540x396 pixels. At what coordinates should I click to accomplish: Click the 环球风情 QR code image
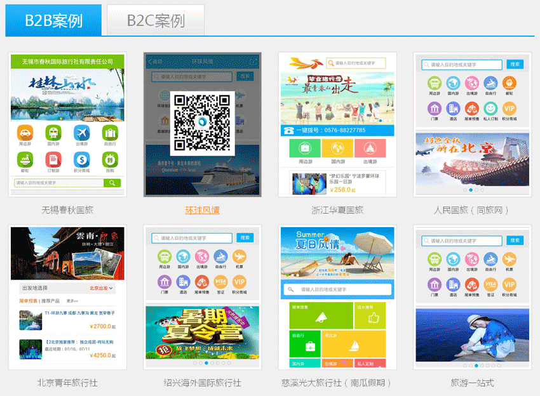pyautogui.click(x=203, y=123)
